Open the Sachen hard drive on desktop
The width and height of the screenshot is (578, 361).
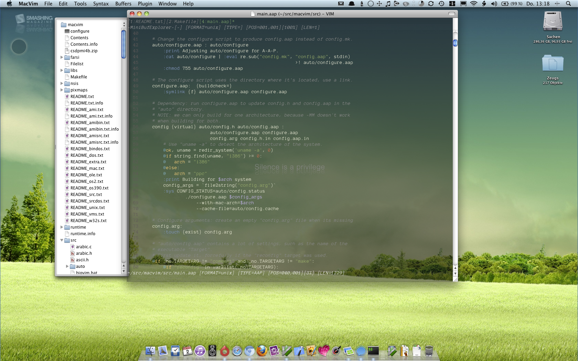coord(553,22)
